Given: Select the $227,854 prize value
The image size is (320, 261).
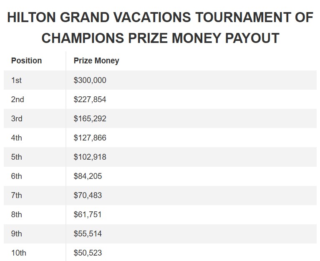Looking at the screenshot, I should click(90, 99).
